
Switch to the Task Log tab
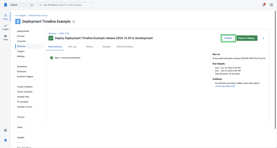72,47
